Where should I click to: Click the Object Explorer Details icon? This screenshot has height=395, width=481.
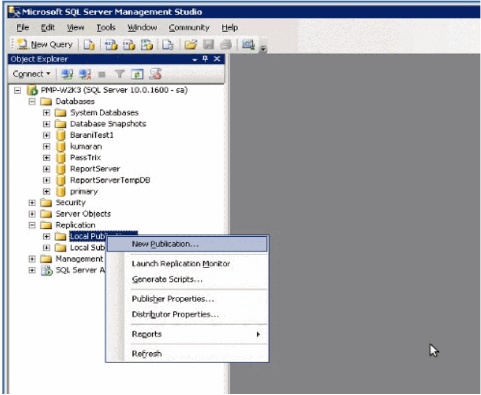coord(155,74)
